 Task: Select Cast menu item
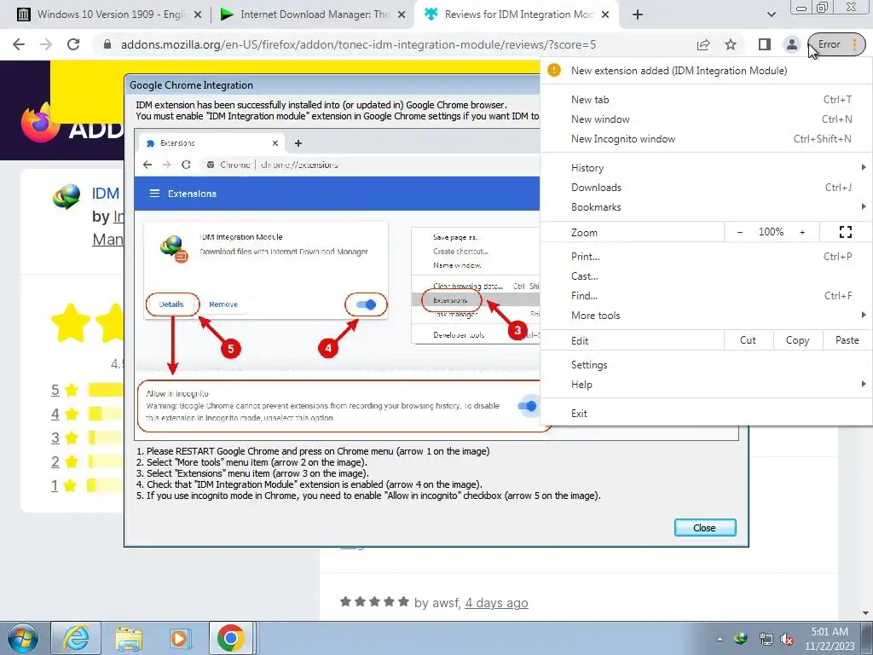(706, 276)
